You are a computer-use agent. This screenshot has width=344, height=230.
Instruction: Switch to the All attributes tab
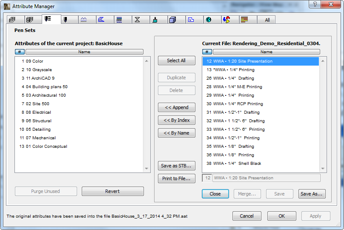[266, 20]
